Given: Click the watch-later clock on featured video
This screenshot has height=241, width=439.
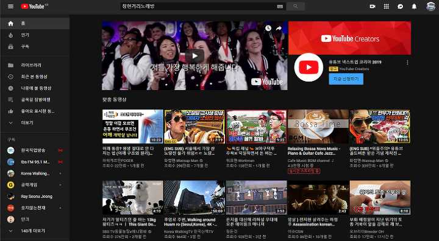Looking at the screenshot, I should click(268, 28).
